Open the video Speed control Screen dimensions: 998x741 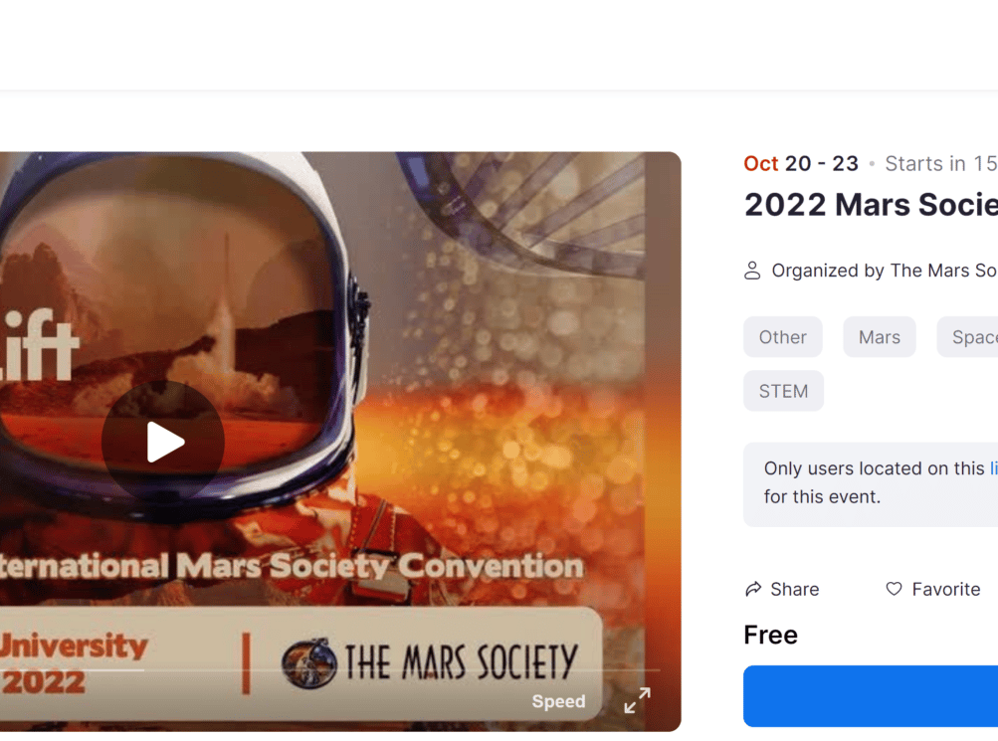(x=558, y=701)
